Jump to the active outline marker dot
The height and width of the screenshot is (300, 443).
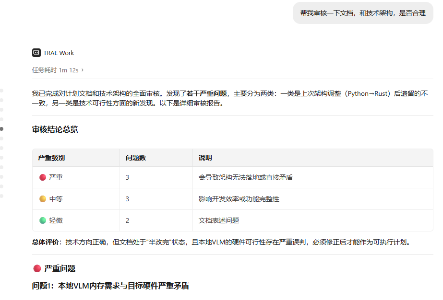[x=2, y=129]
